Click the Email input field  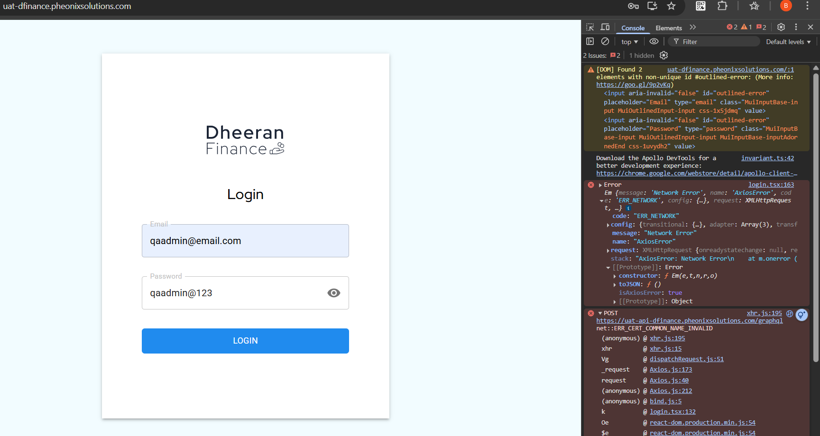pos(245,241)
